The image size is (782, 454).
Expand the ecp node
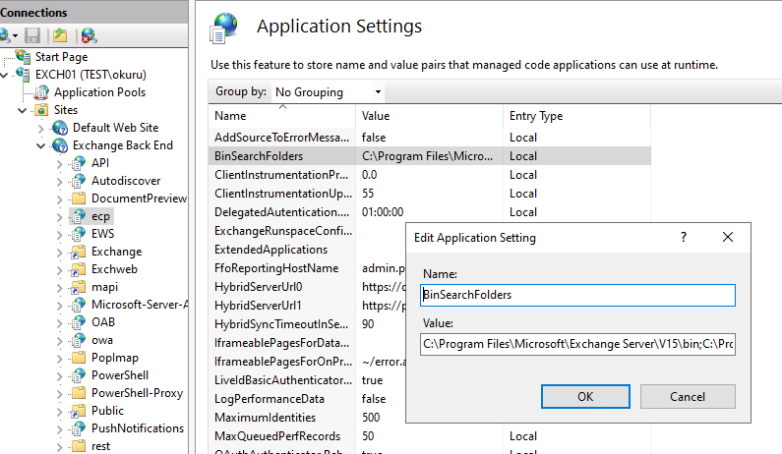click(59, 217)
